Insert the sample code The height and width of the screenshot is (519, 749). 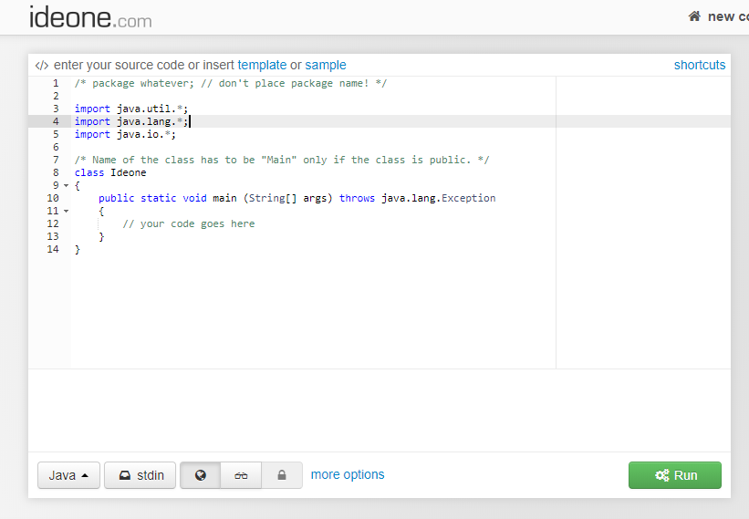pos(326,65)
